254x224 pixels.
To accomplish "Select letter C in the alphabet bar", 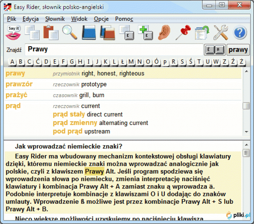I will click(x=29, y=62).
